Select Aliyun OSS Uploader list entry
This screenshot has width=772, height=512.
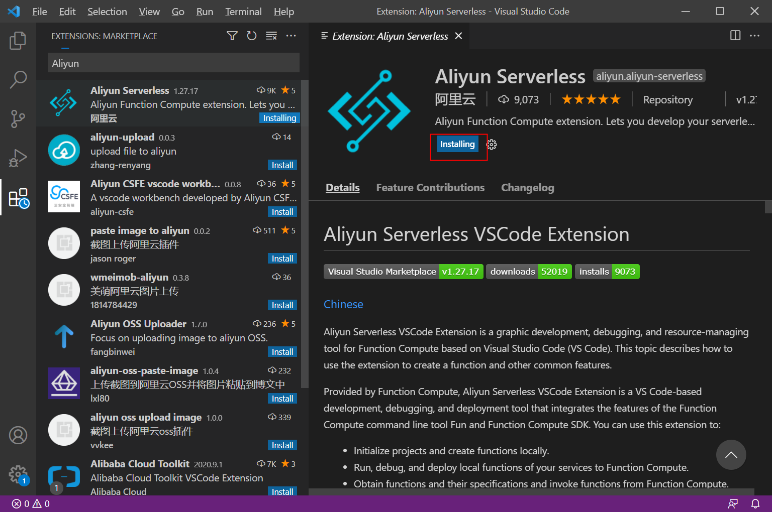169,336
